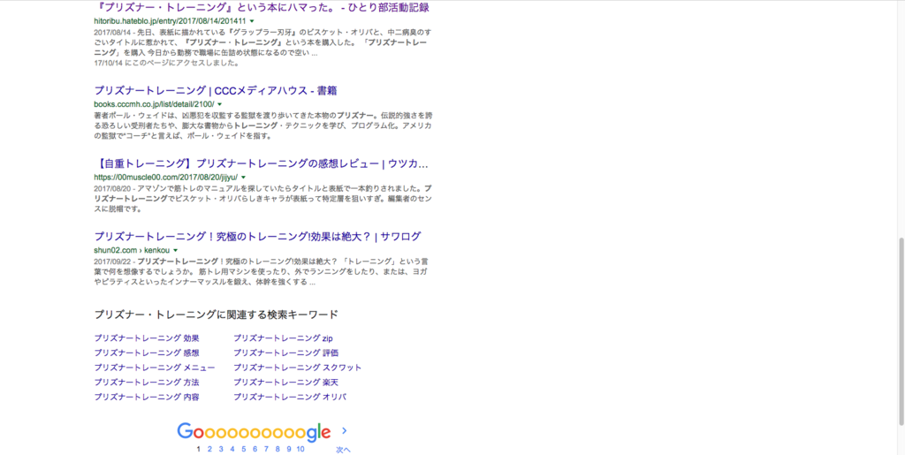Click the URL books.cccmh.co.jp/list/detail/2100/
The height and width of the screenshot is (455, 905).
coord(154,104)
